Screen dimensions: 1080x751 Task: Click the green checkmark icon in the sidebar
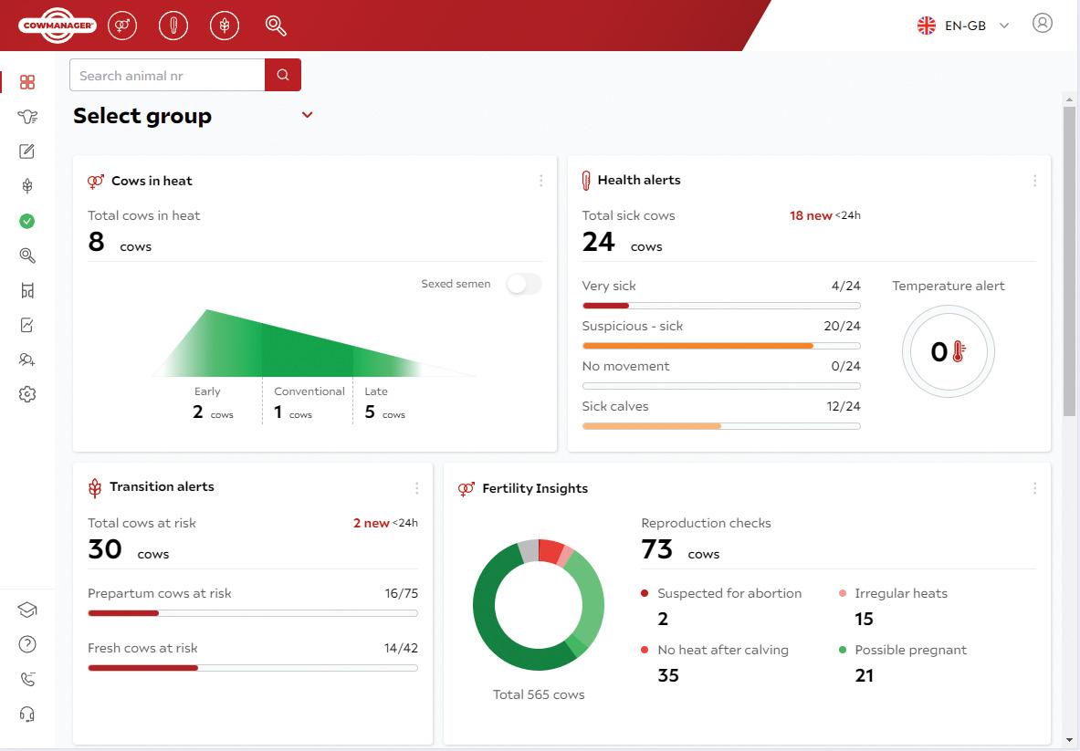tap(26, 221)
